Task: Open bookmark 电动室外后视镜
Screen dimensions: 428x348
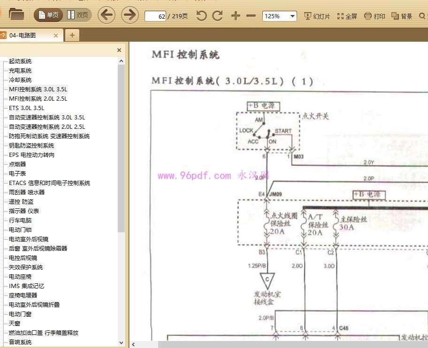Action: 29,239
